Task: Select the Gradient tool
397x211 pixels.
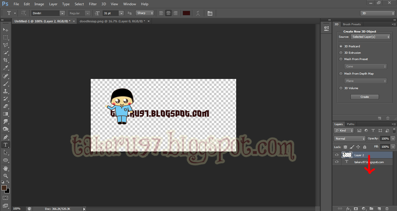Action: [6, 114]
